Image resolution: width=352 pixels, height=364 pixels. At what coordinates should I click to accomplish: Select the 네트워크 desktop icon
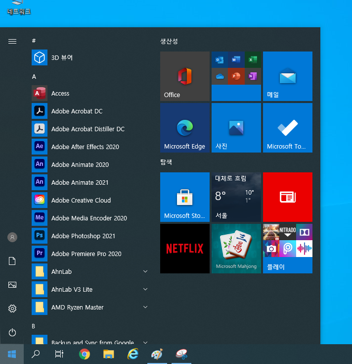pos(19,8)
